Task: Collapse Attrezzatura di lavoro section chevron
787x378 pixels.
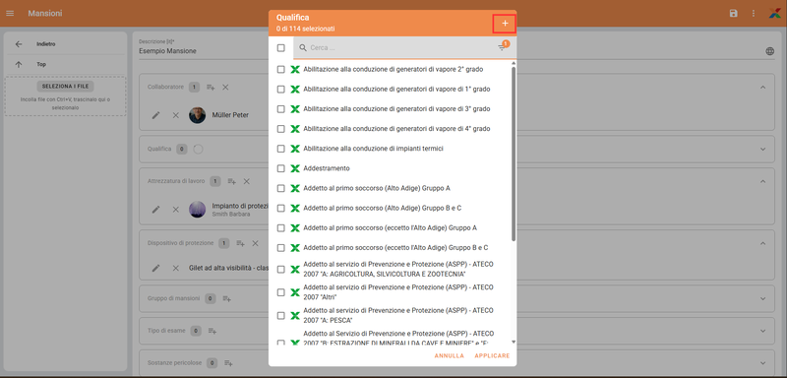Action: coord(763,181)
